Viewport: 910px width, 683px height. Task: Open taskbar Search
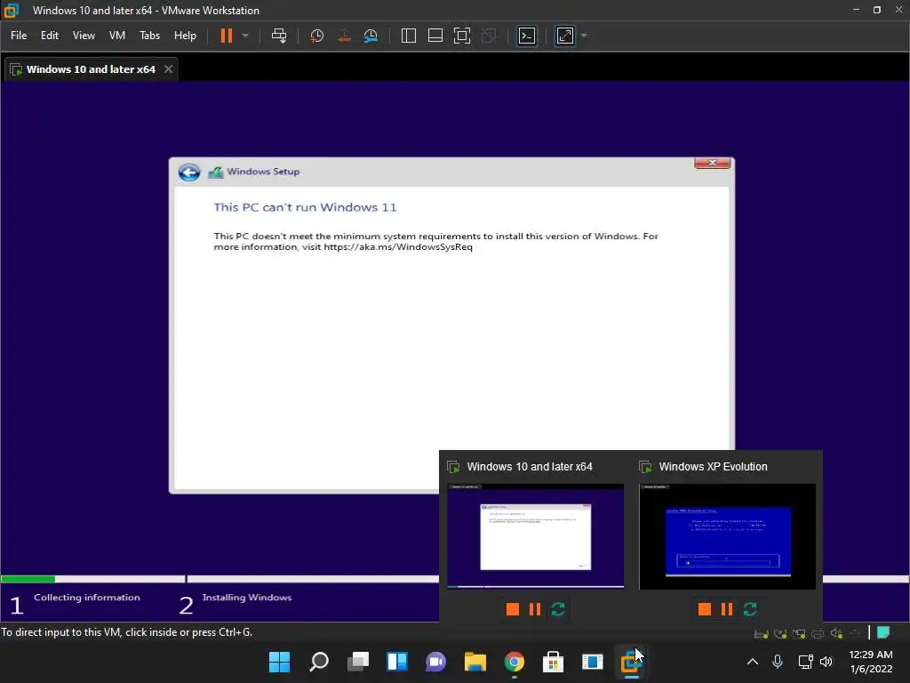coord(319,662)
